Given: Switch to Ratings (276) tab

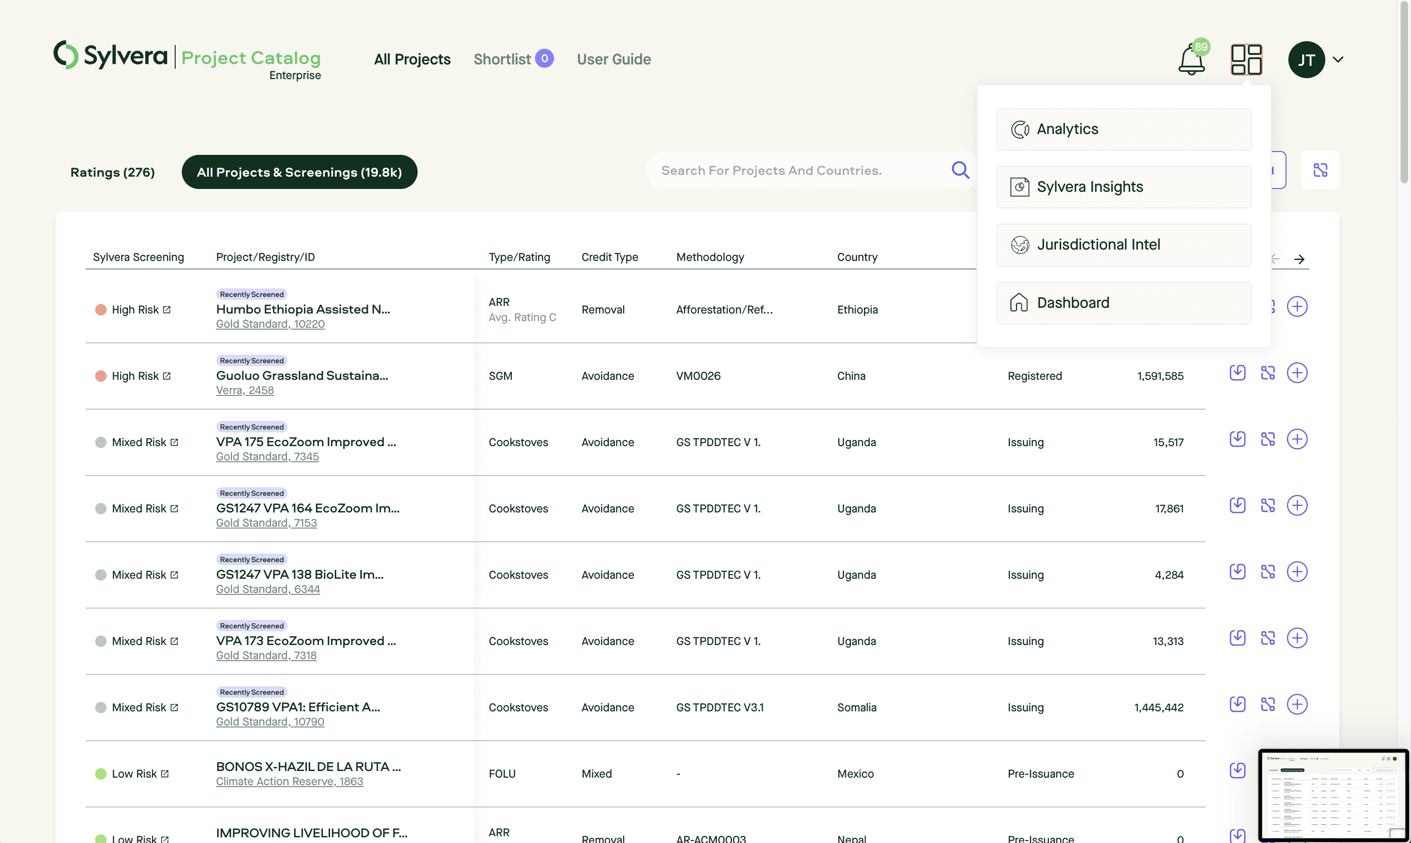Looking at the screenshot, I should point(112,172).
